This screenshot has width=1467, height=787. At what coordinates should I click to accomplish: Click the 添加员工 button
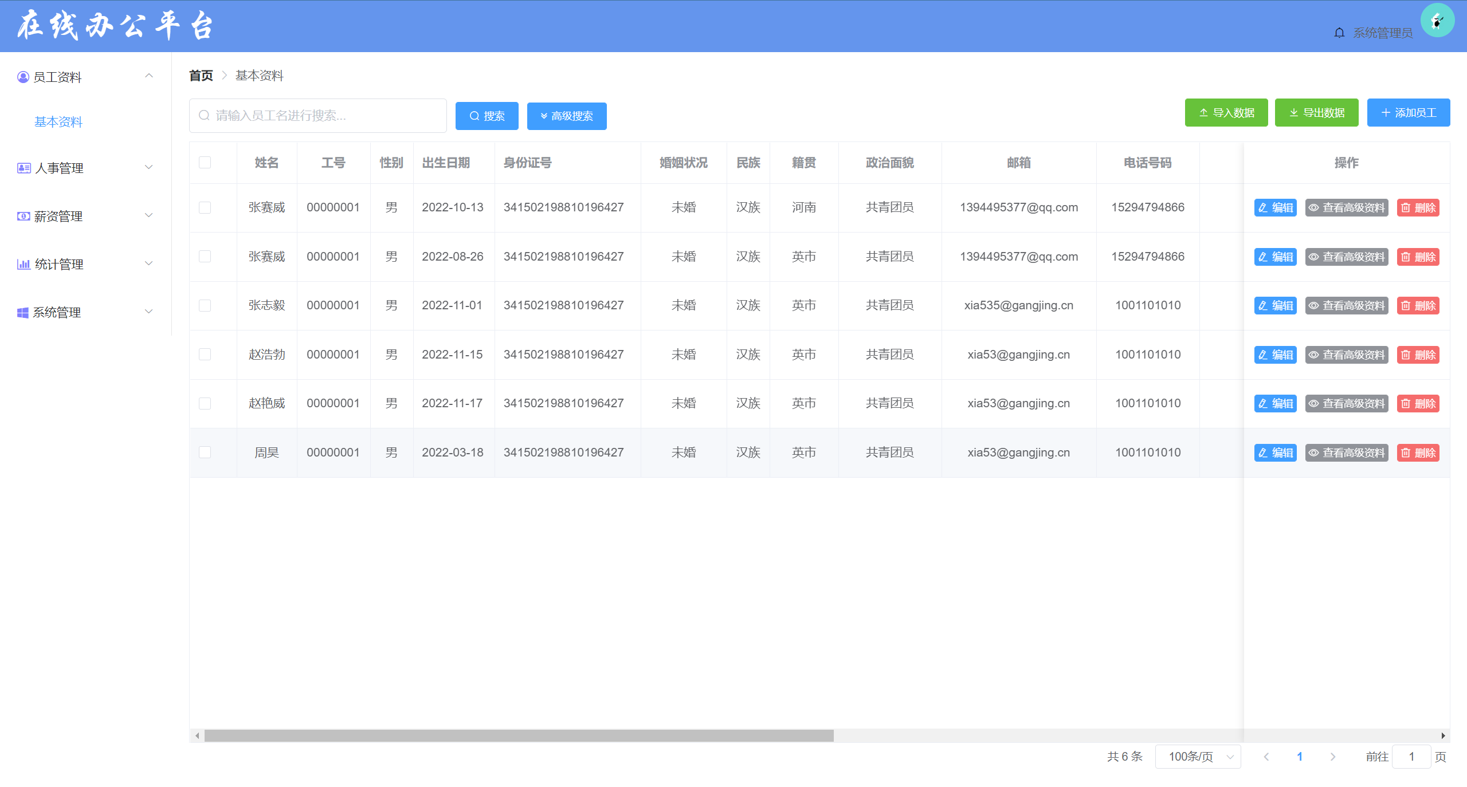1408,113
